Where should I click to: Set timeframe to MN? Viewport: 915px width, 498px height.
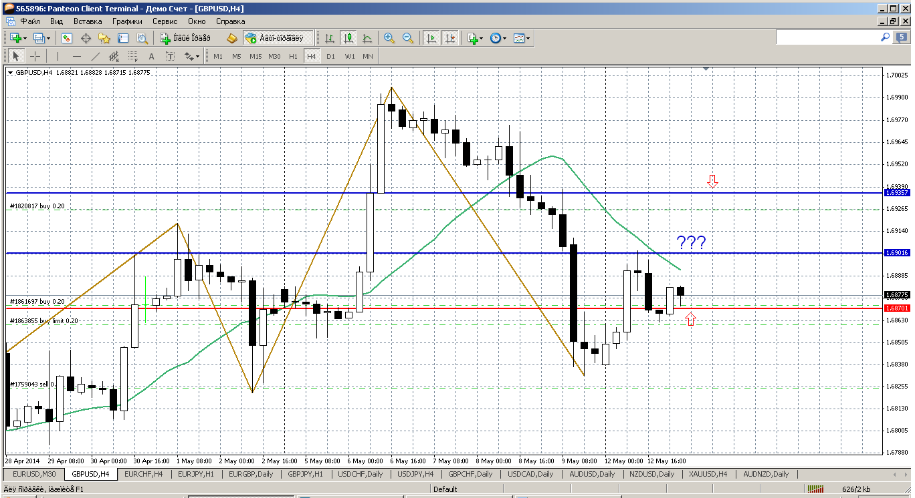[x=368, y=56]
